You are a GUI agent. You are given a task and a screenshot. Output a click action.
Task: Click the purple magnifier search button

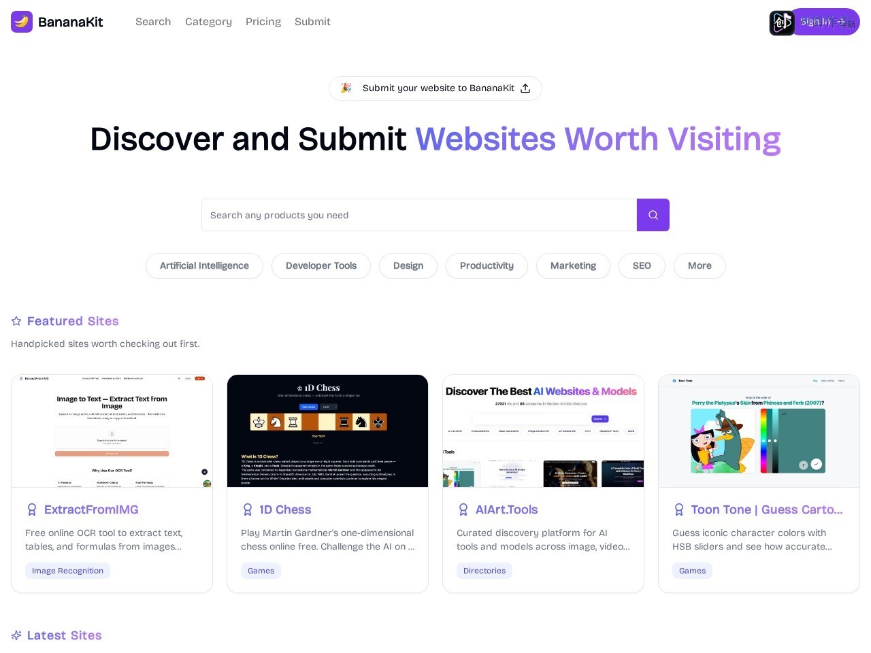(653, 215)
